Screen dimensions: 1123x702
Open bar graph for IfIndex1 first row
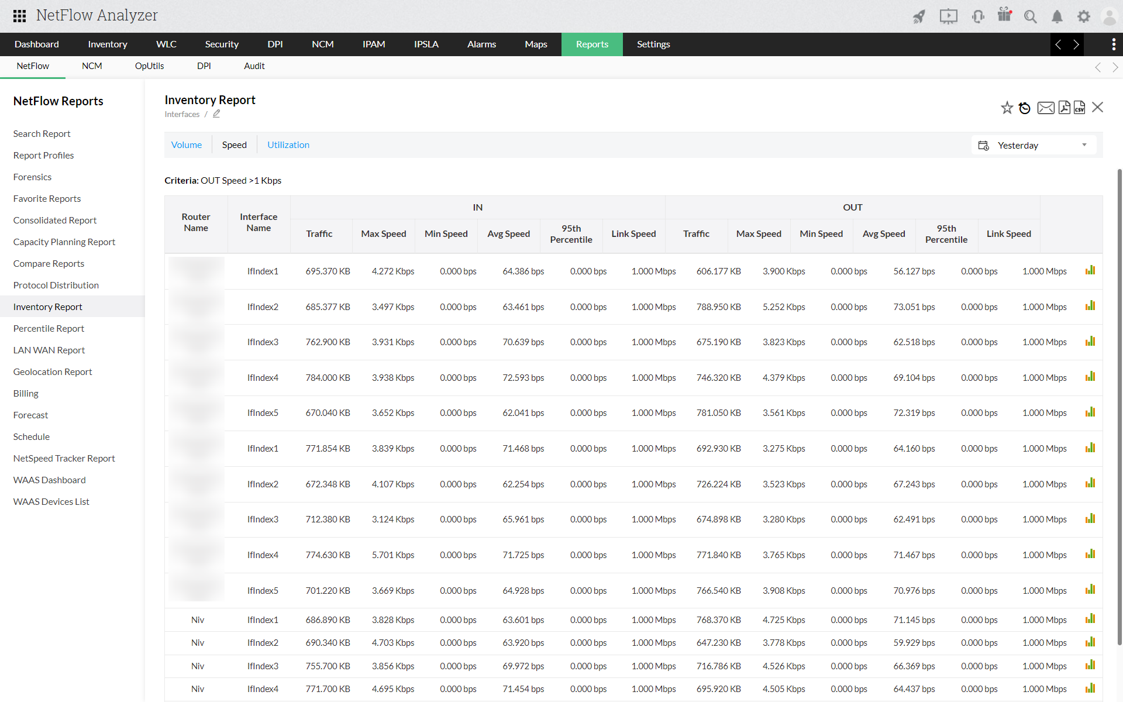[1090, 270]
